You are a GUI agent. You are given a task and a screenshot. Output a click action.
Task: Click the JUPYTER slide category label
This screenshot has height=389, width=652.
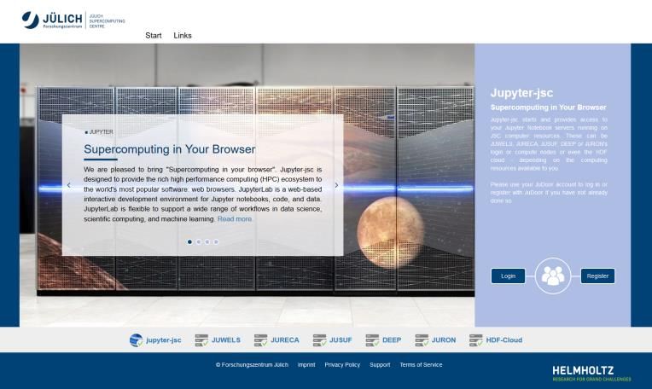click(x=99, y=131)
